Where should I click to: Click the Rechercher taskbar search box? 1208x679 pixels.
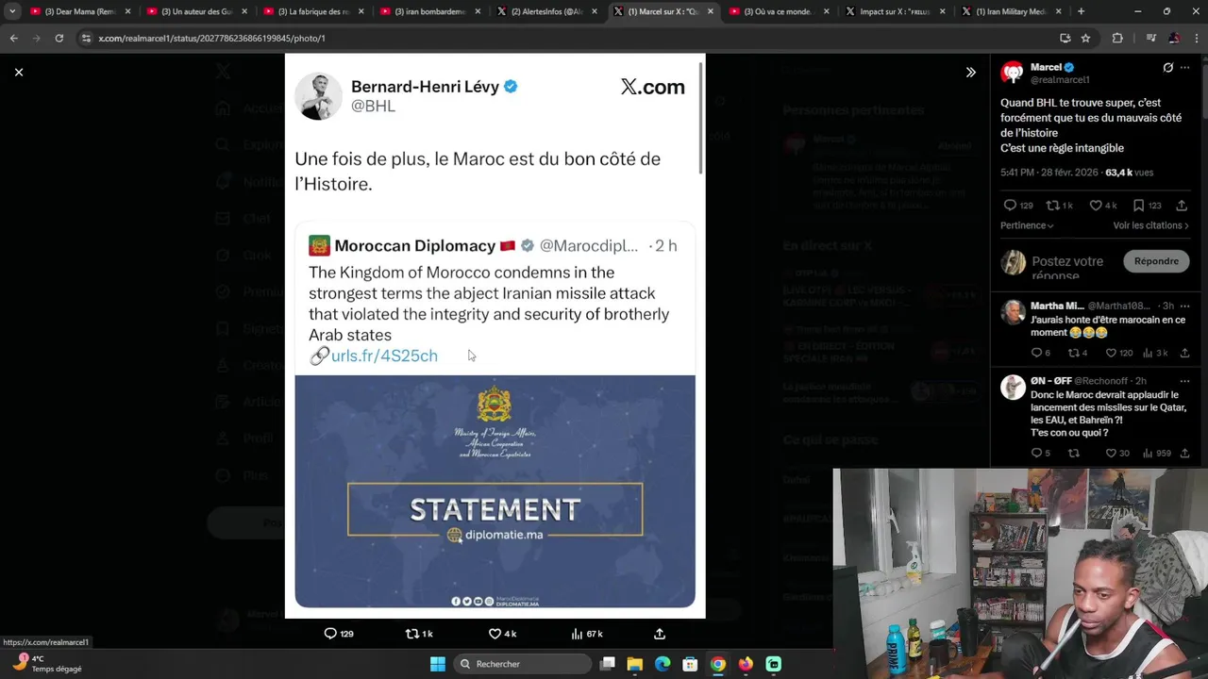(x=522, y=664)
